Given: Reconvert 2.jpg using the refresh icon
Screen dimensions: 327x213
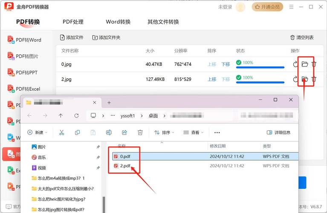Looking at the screenshot, I should 295,79.
